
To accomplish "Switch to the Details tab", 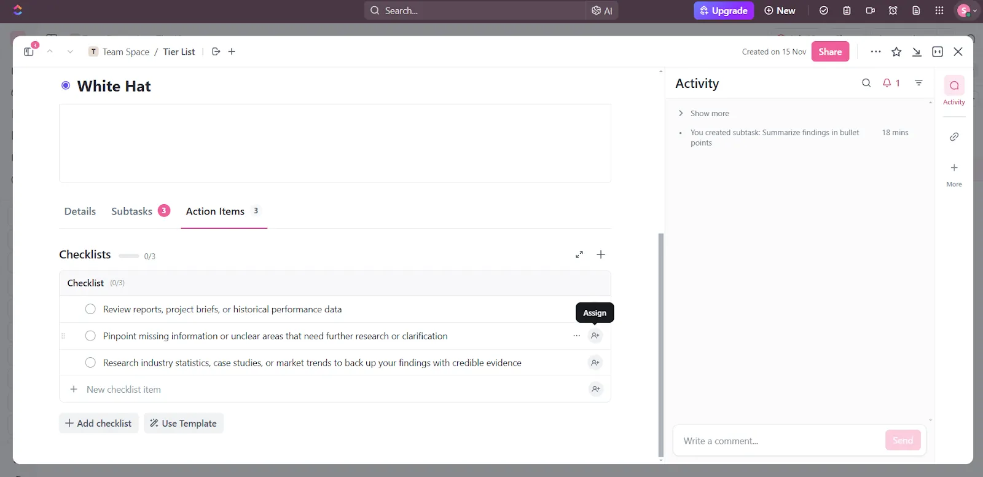I will coord(80,211).
